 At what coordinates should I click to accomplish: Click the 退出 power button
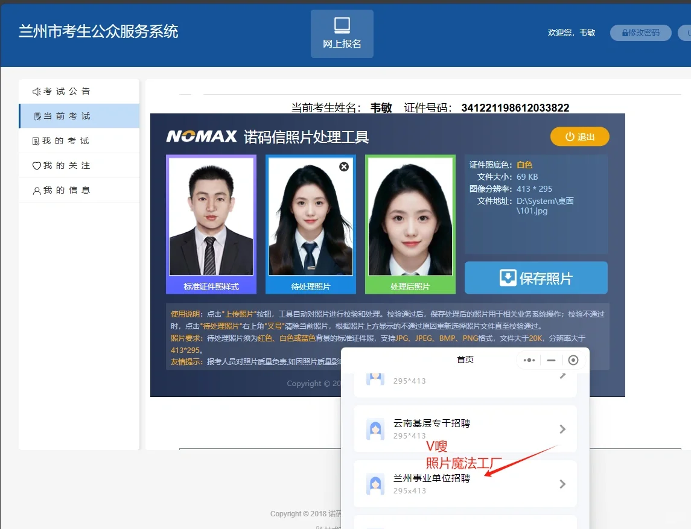tap(580, 136)
